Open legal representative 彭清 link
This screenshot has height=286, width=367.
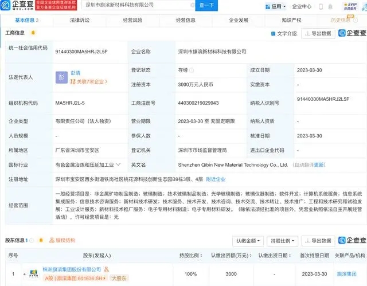pos(75,73)
